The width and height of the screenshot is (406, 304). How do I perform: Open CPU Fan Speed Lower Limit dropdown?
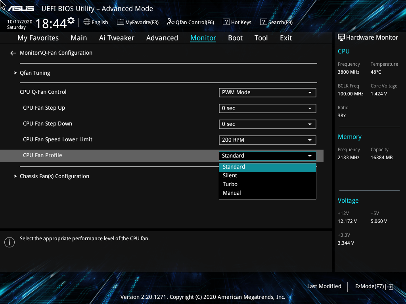(268, 140)
